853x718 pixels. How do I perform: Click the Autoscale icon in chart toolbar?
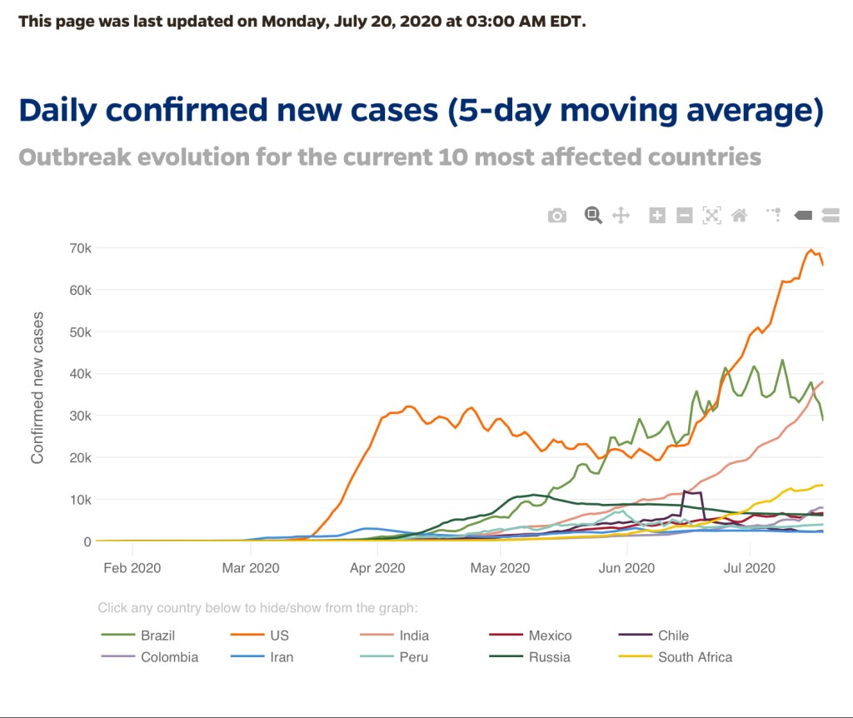point(711,216)
